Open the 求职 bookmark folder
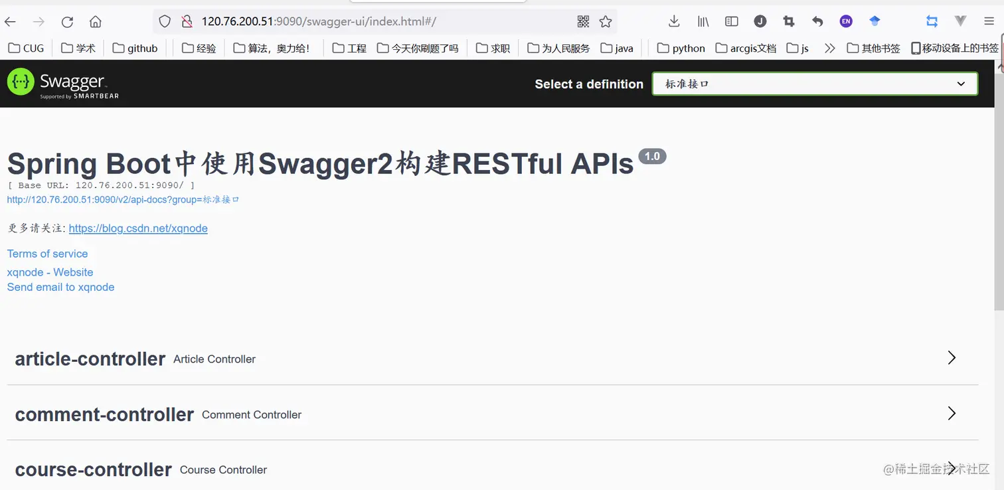The height and width of the screenshot is (490, 1004). pyautogui.click(x=493, y=48)
